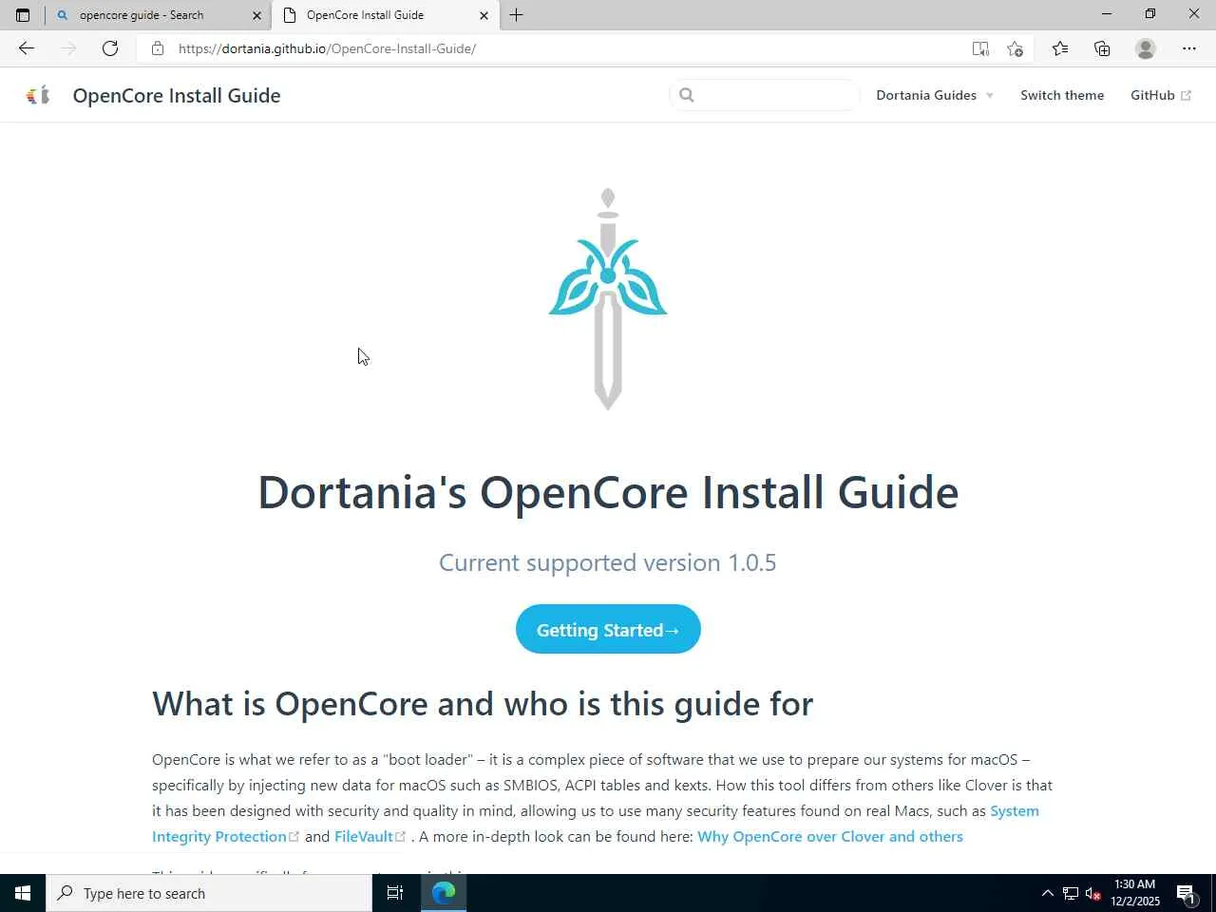Click the OpenCore site logo icon
Screen dimensions: 1216x912
pyautogui.click(x=38, y=95)
